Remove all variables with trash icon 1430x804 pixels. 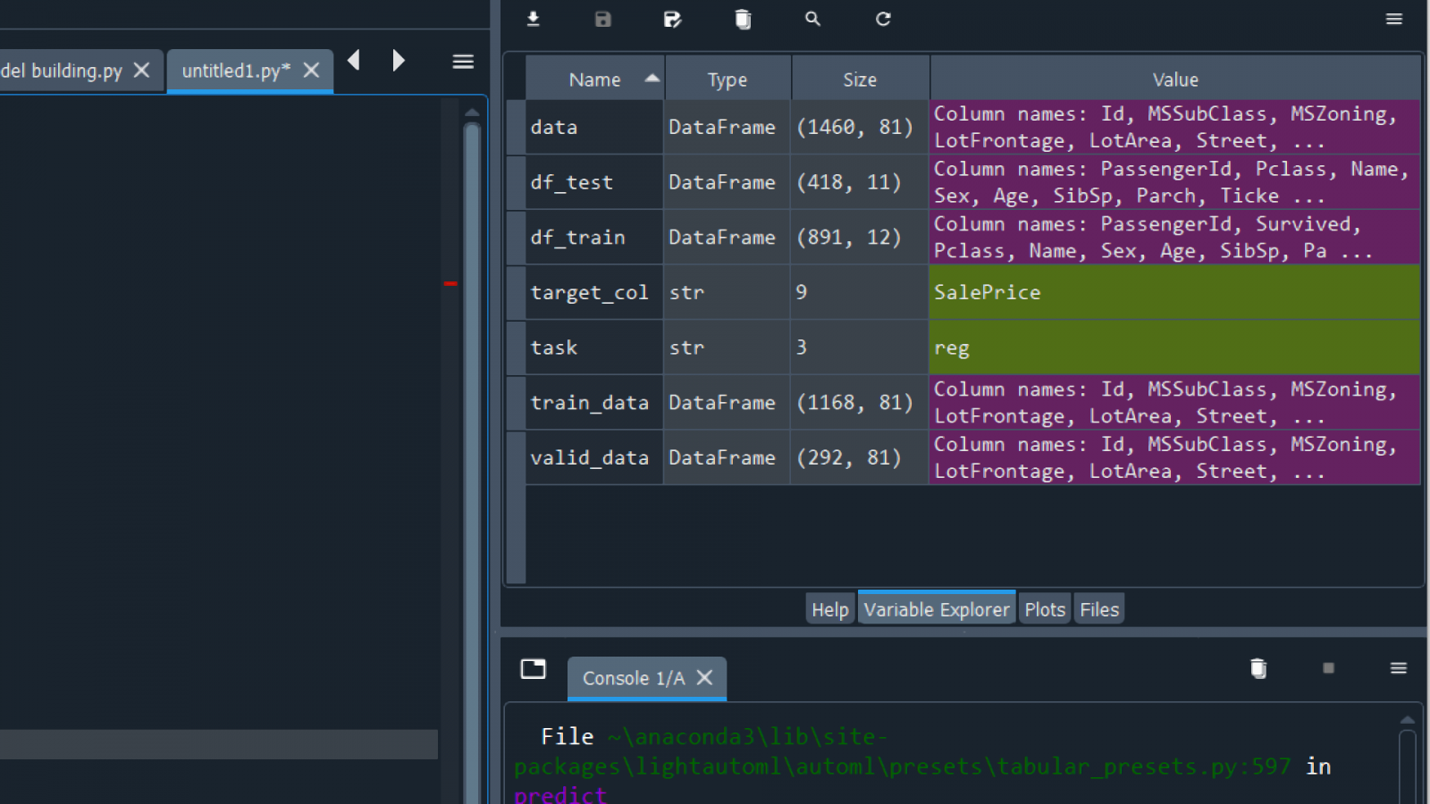tap(743, 19)
